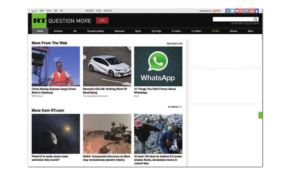Read 'At least 120 dead' quake headline
Image resolution: width=286 pixels, height=177 pixels.
[158, 160]
